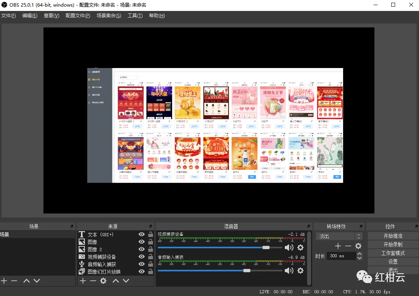Add a new scene with plus icon

click(x=4, y=281)
